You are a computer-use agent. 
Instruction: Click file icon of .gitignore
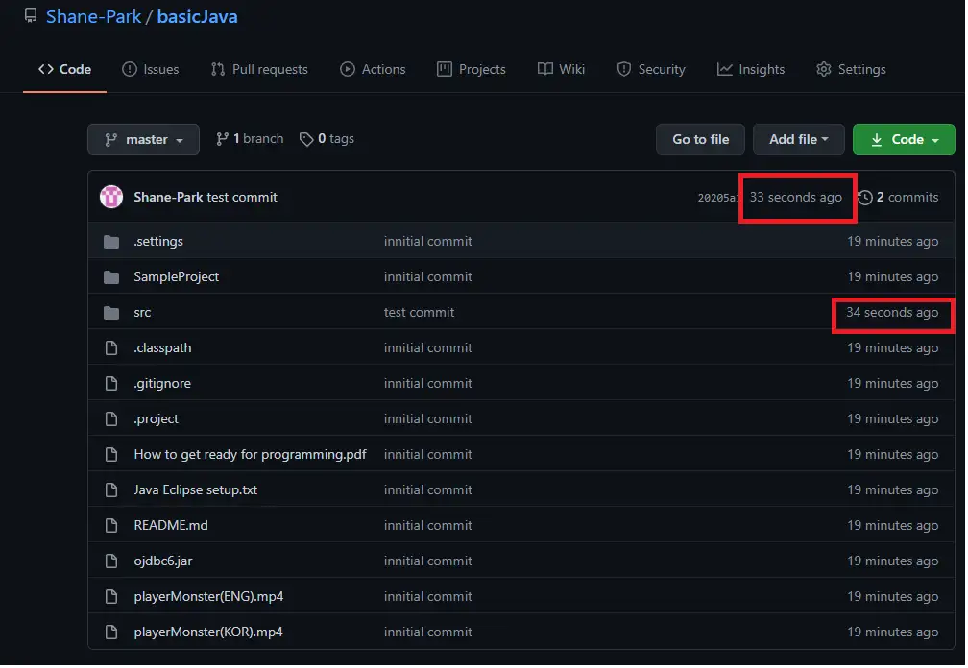coord(111,384)
